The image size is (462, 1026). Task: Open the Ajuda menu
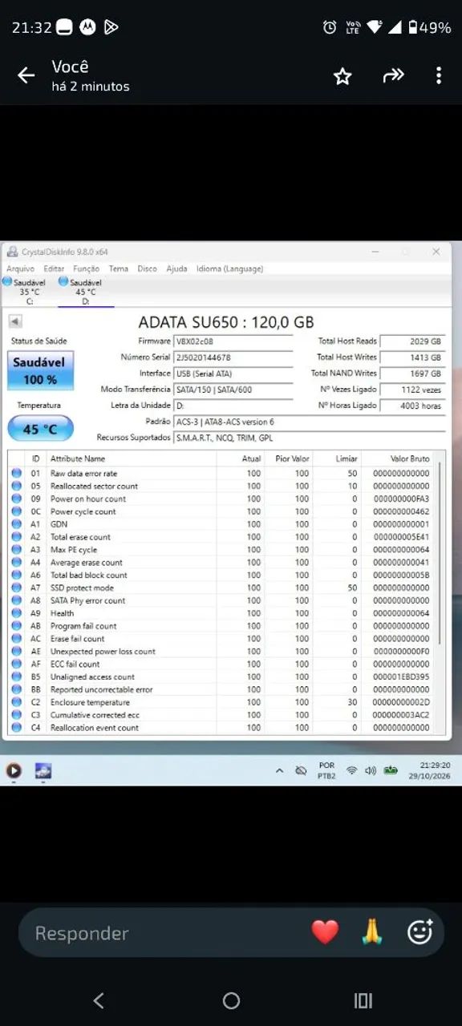(177, 269)
